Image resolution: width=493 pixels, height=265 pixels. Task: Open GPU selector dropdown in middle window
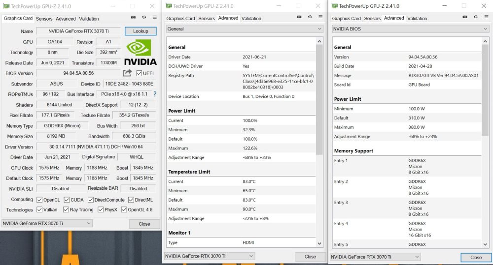coord(210,256)
